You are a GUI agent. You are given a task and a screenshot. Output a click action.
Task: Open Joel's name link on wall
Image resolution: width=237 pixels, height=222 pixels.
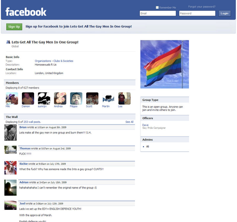[22, 204]
